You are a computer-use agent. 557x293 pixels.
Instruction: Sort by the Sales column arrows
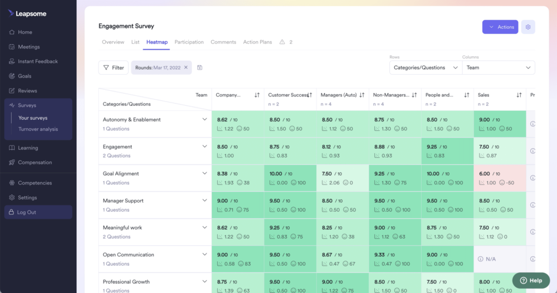(519, 95)
